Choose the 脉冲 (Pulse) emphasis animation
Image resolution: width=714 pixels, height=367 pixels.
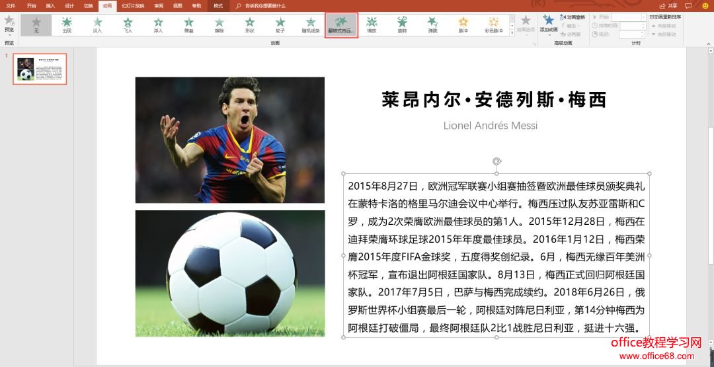(x=463, y=24)
